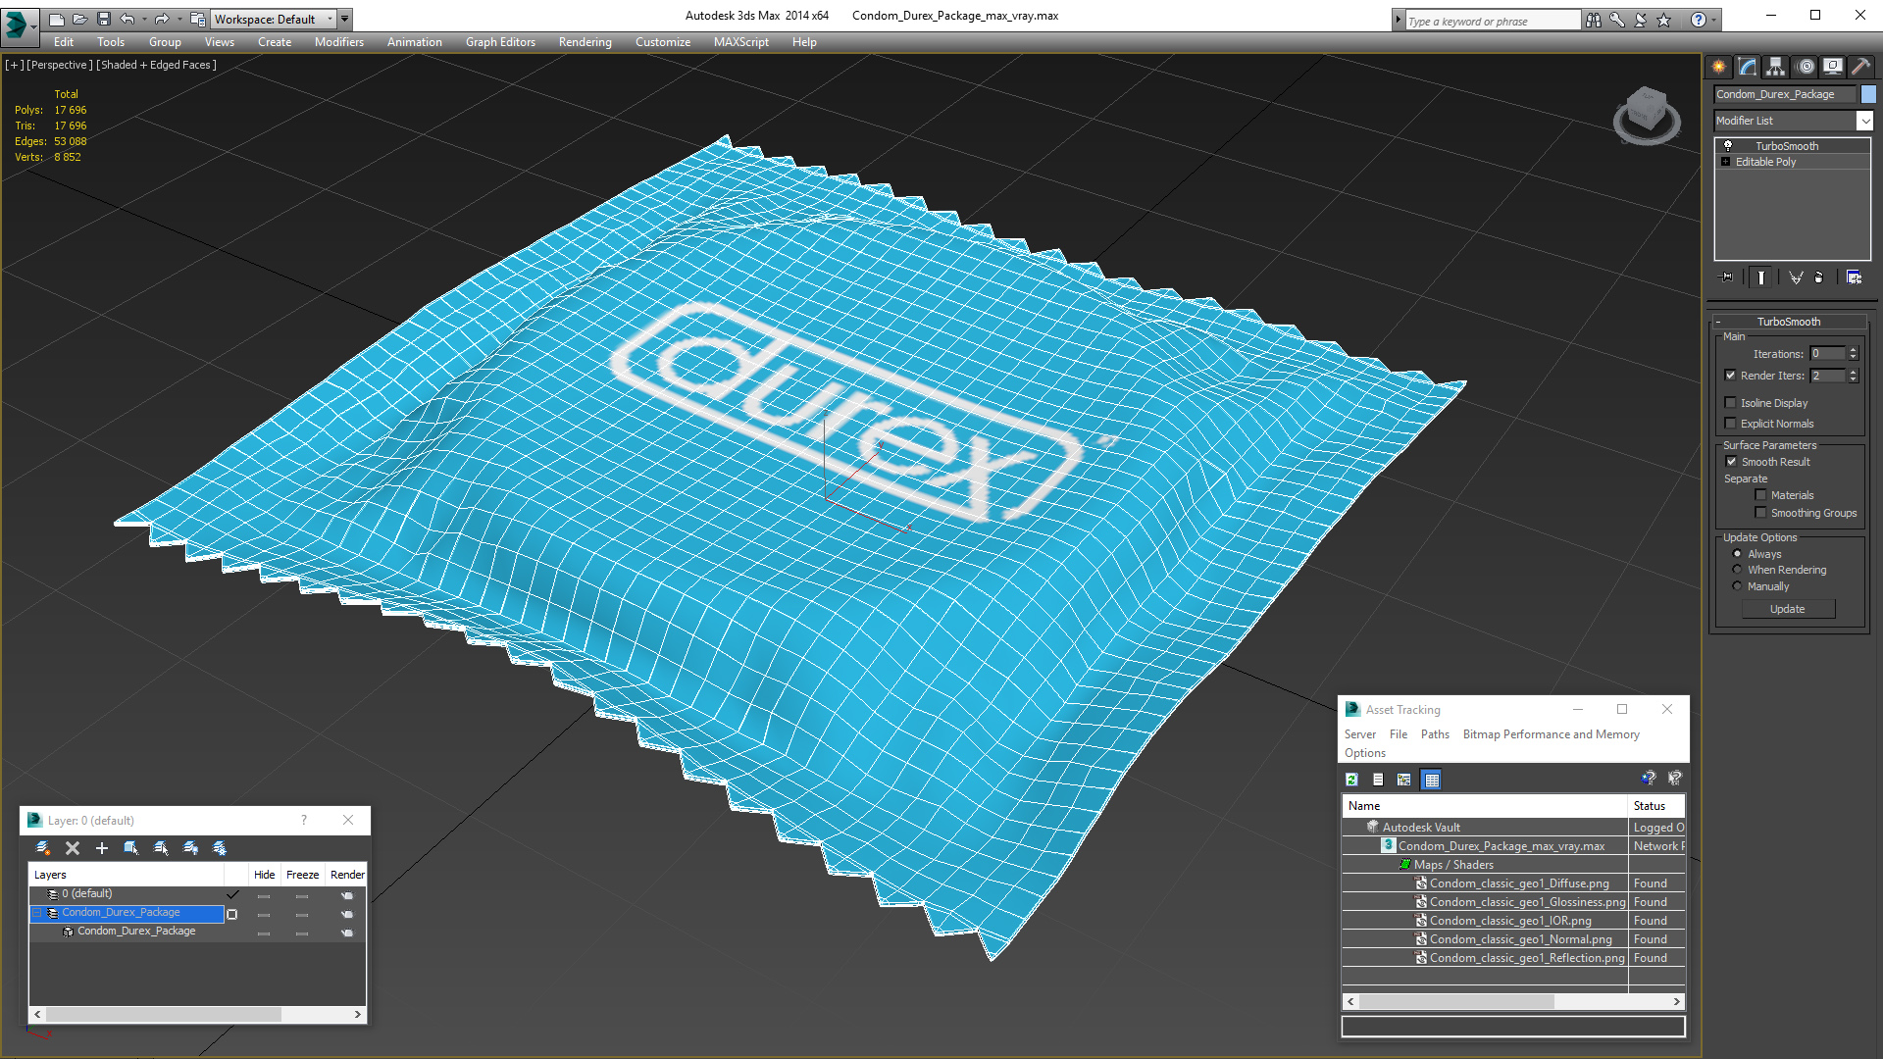Enable Explicit Normals checkbox
The height and width of the screenshot is (1059, 1883).
1731,424
